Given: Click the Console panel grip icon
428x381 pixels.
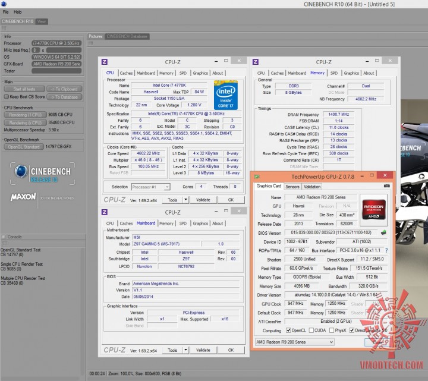Looking at the screenshot, I should [4, 243].
